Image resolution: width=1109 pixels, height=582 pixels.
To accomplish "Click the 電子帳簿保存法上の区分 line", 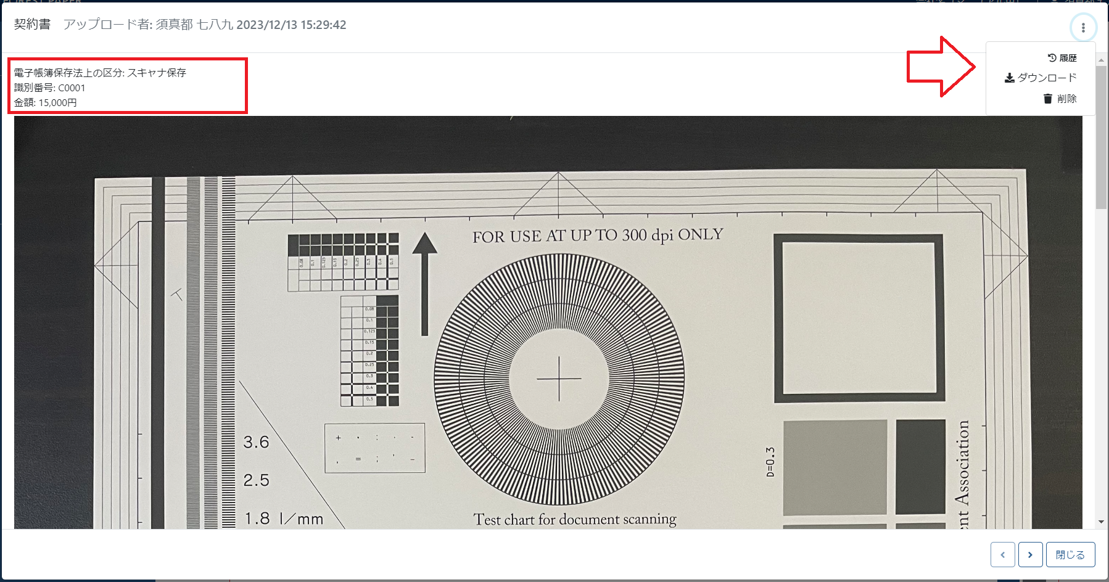I will click(100, 73).
